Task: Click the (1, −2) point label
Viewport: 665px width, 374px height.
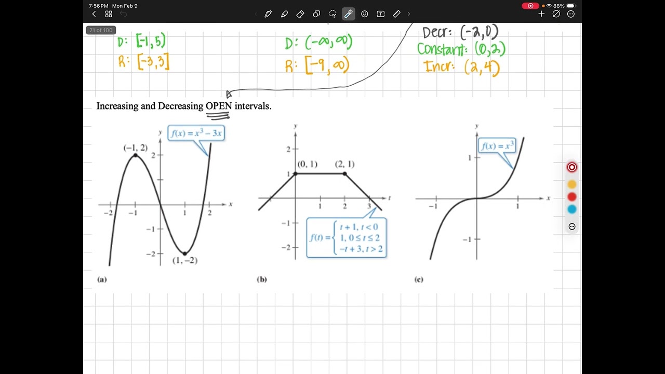Action: point(185,260)
